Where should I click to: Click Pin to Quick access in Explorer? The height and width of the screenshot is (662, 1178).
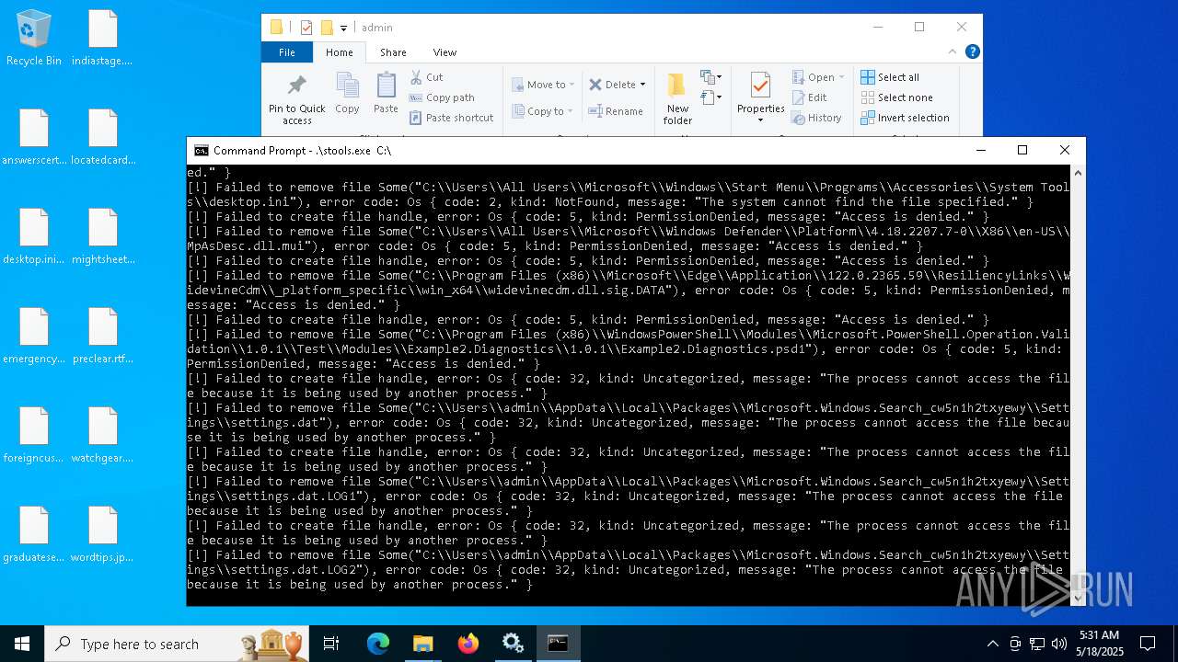pyautogui.click(x=296, y=99)
